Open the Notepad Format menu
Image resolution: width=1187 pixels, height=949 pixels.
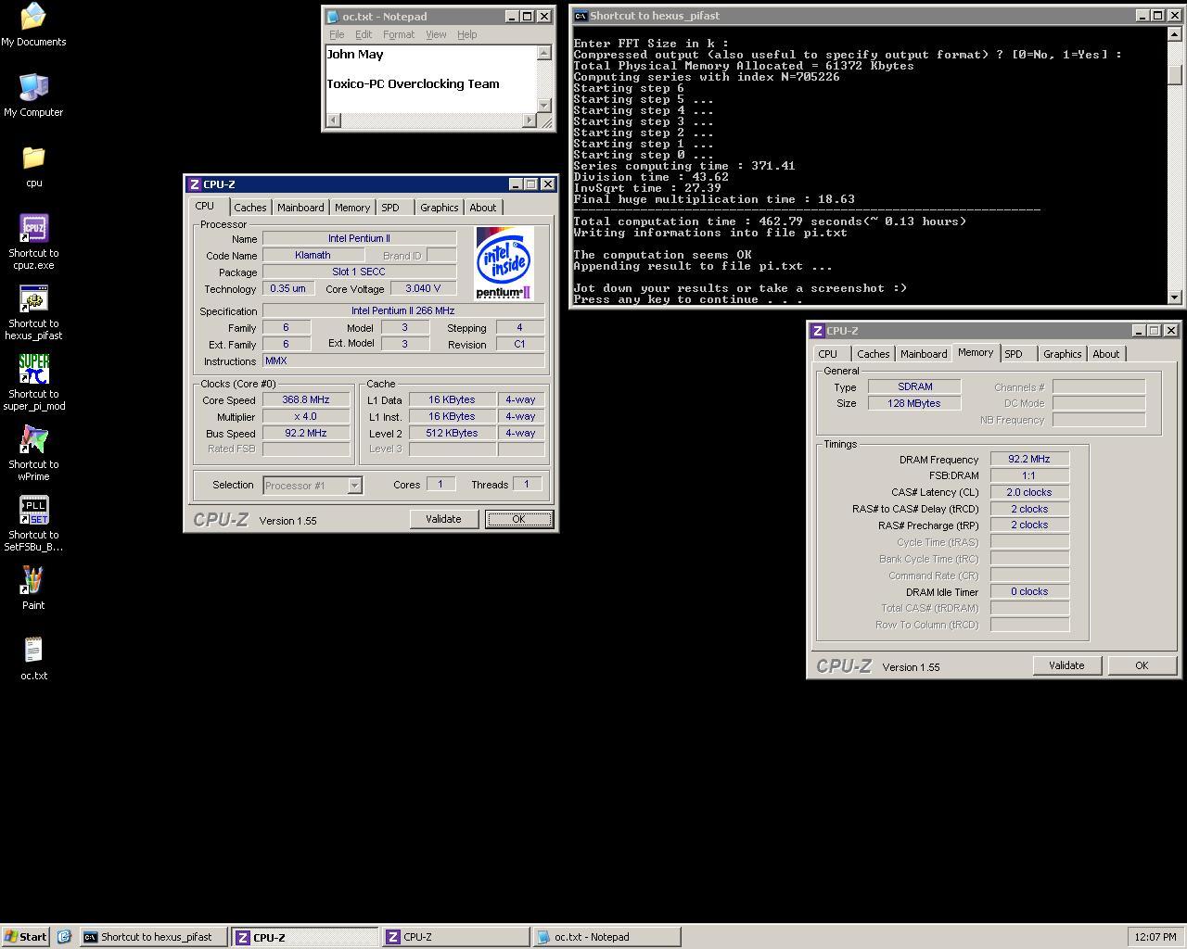pyautogui.click(x=399, y=34)
